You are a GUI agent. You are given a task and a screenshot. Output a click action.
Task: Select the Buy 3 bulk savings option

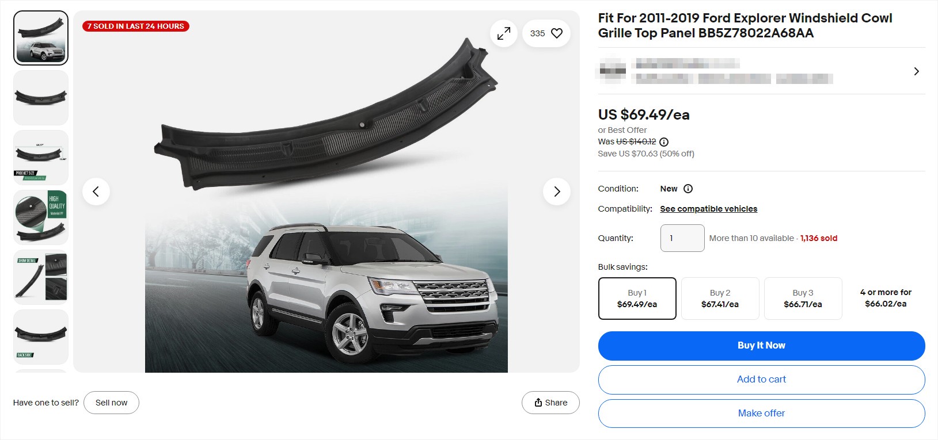(x=803, y=298)
